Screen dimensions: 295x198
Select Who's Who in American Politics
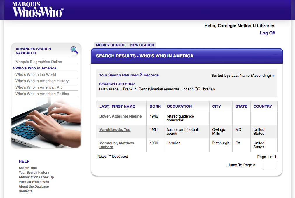coord(42,94)
